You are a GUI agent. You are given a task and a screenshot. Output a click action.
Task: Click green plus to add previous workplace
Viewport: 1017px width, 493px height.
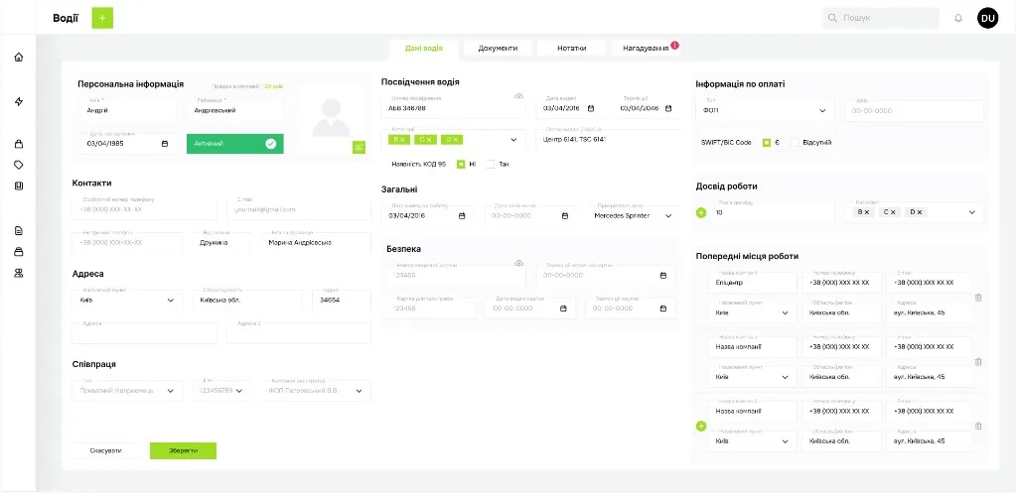(701, 427)
